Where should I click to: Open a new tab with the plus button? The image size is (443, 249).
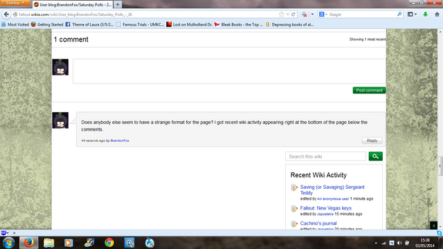pyautogui.click(x=118, y=5)
